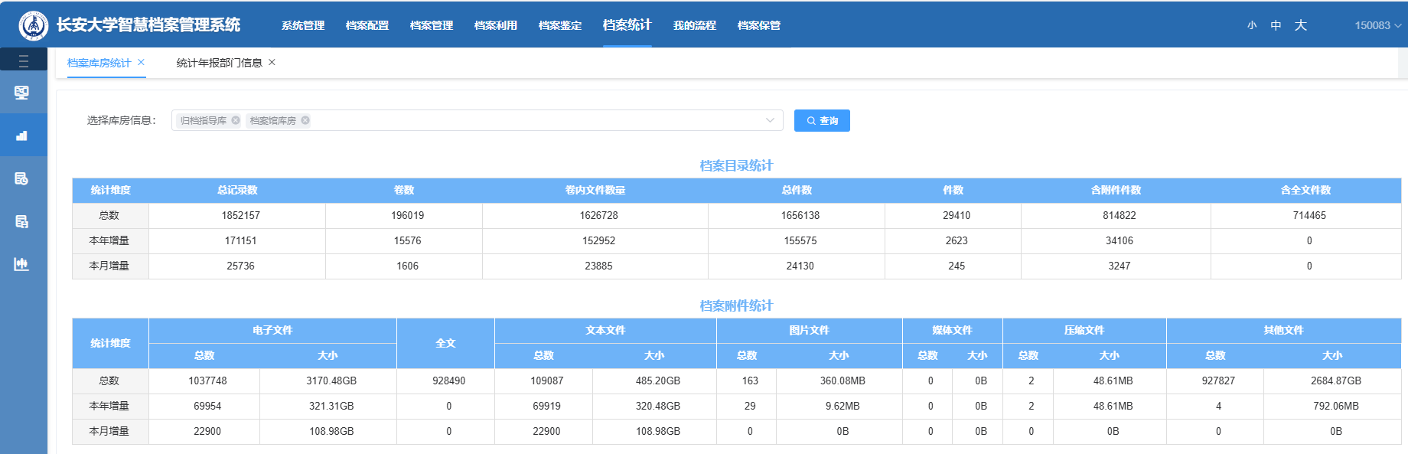The image size is (1408, 454).
Task: Close the 档案库房统计 tab
Action: [x=141, y=62]
